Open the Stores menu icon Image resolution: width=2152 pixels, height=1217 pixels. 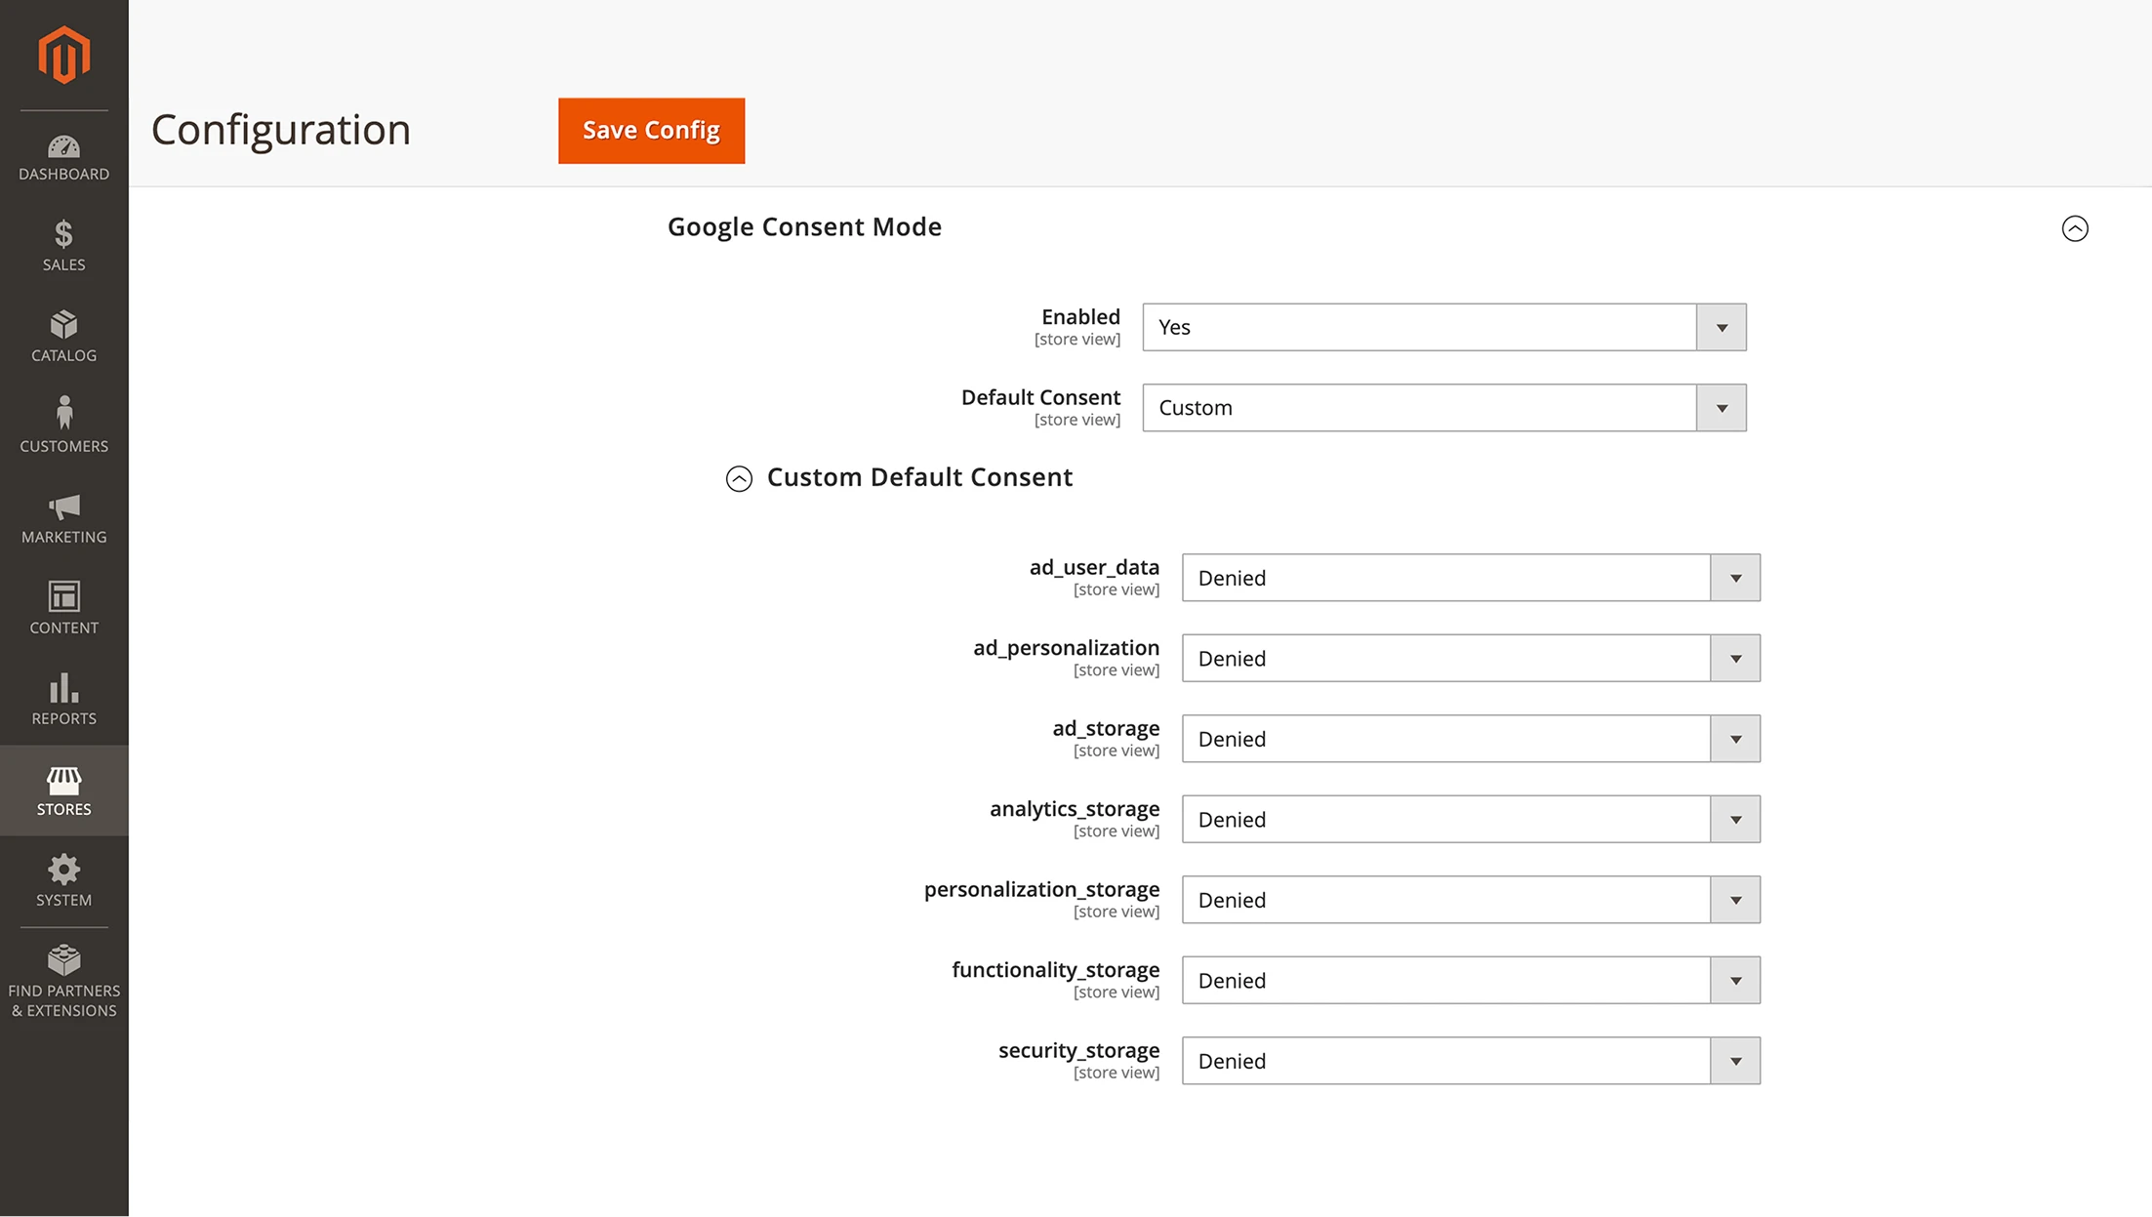[63, 789]
